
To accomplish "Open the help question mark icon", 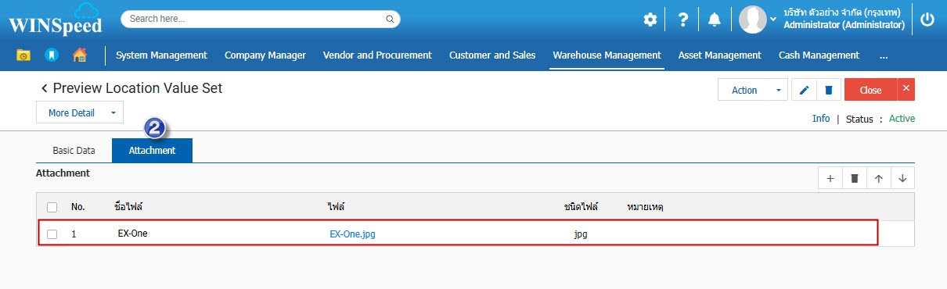I will (x=682, y=20).
